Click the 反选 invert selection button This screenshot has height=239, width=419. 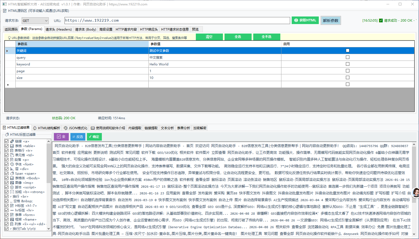click(x=78, y=137)
